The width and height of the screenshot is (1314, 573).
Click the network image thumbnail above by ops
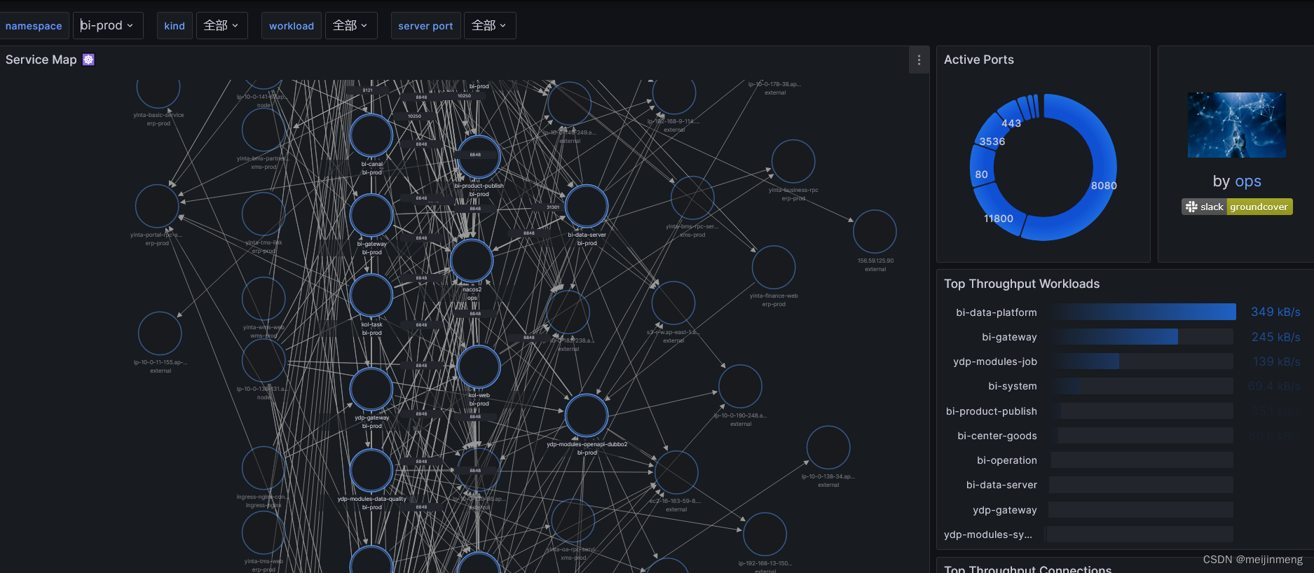[x=1237, y=125]
